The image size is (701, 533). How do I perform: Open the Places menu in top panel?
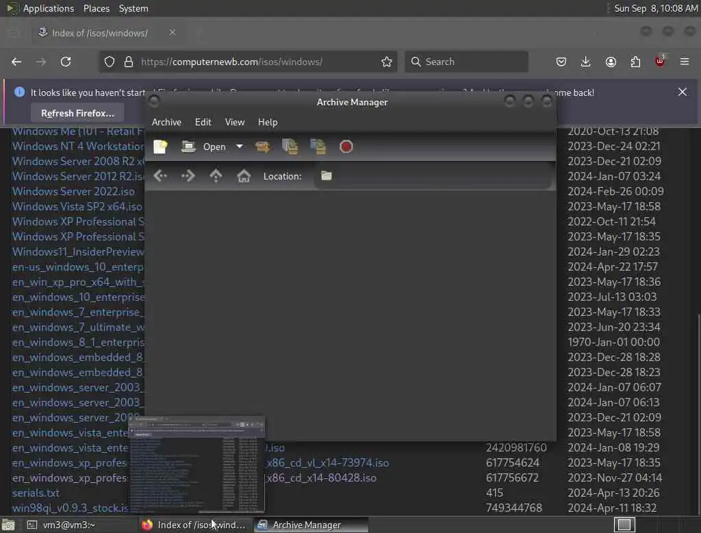pos(96,8)
